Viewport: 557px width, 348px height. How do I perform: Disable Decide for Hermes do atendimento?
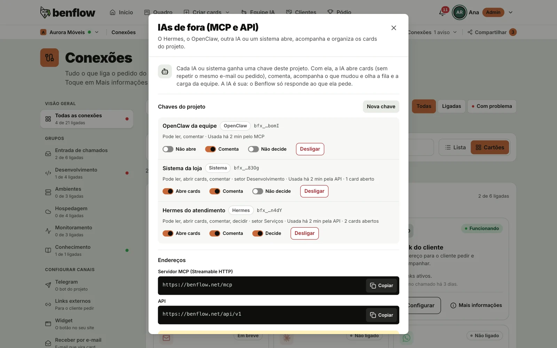tap(258, 233)
